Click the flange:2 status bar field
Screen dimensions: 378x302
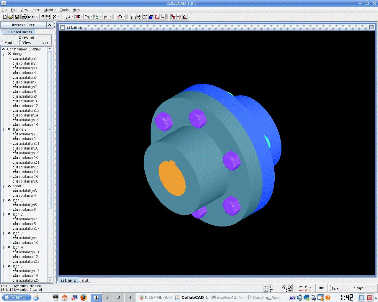[360, 288]
